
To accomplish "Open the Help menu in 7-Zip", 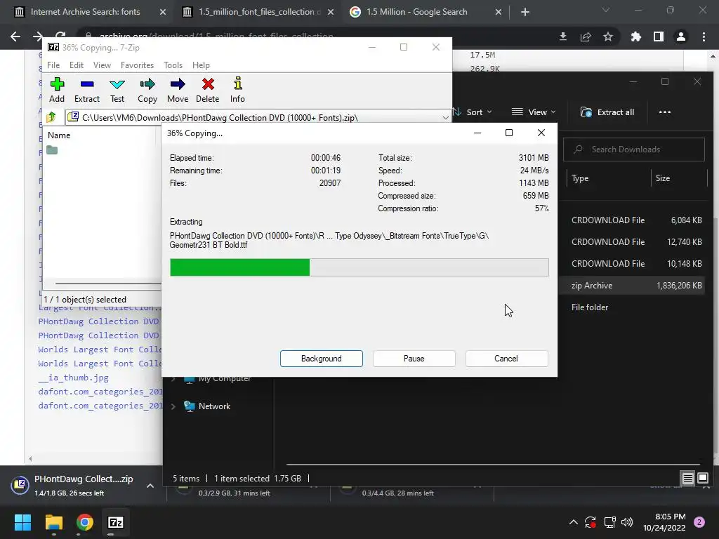I will [x=201, y=65].
